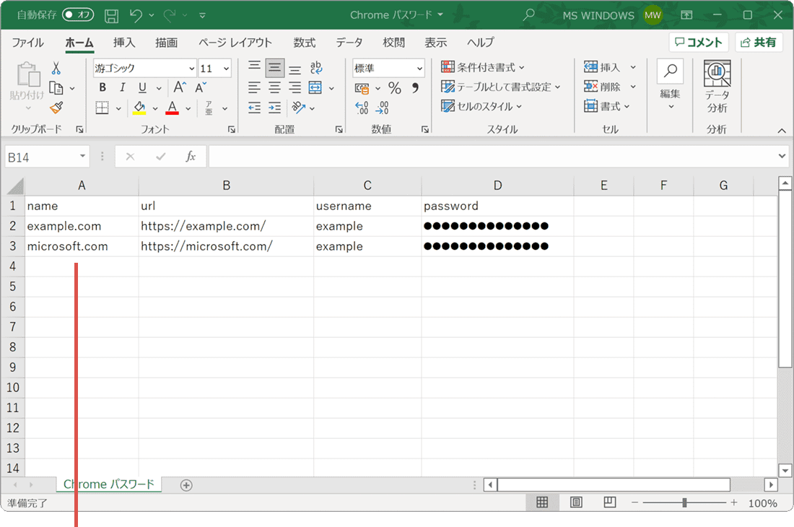
Task: Decrease font size with small A icon
Action: [x=201, y=87]
